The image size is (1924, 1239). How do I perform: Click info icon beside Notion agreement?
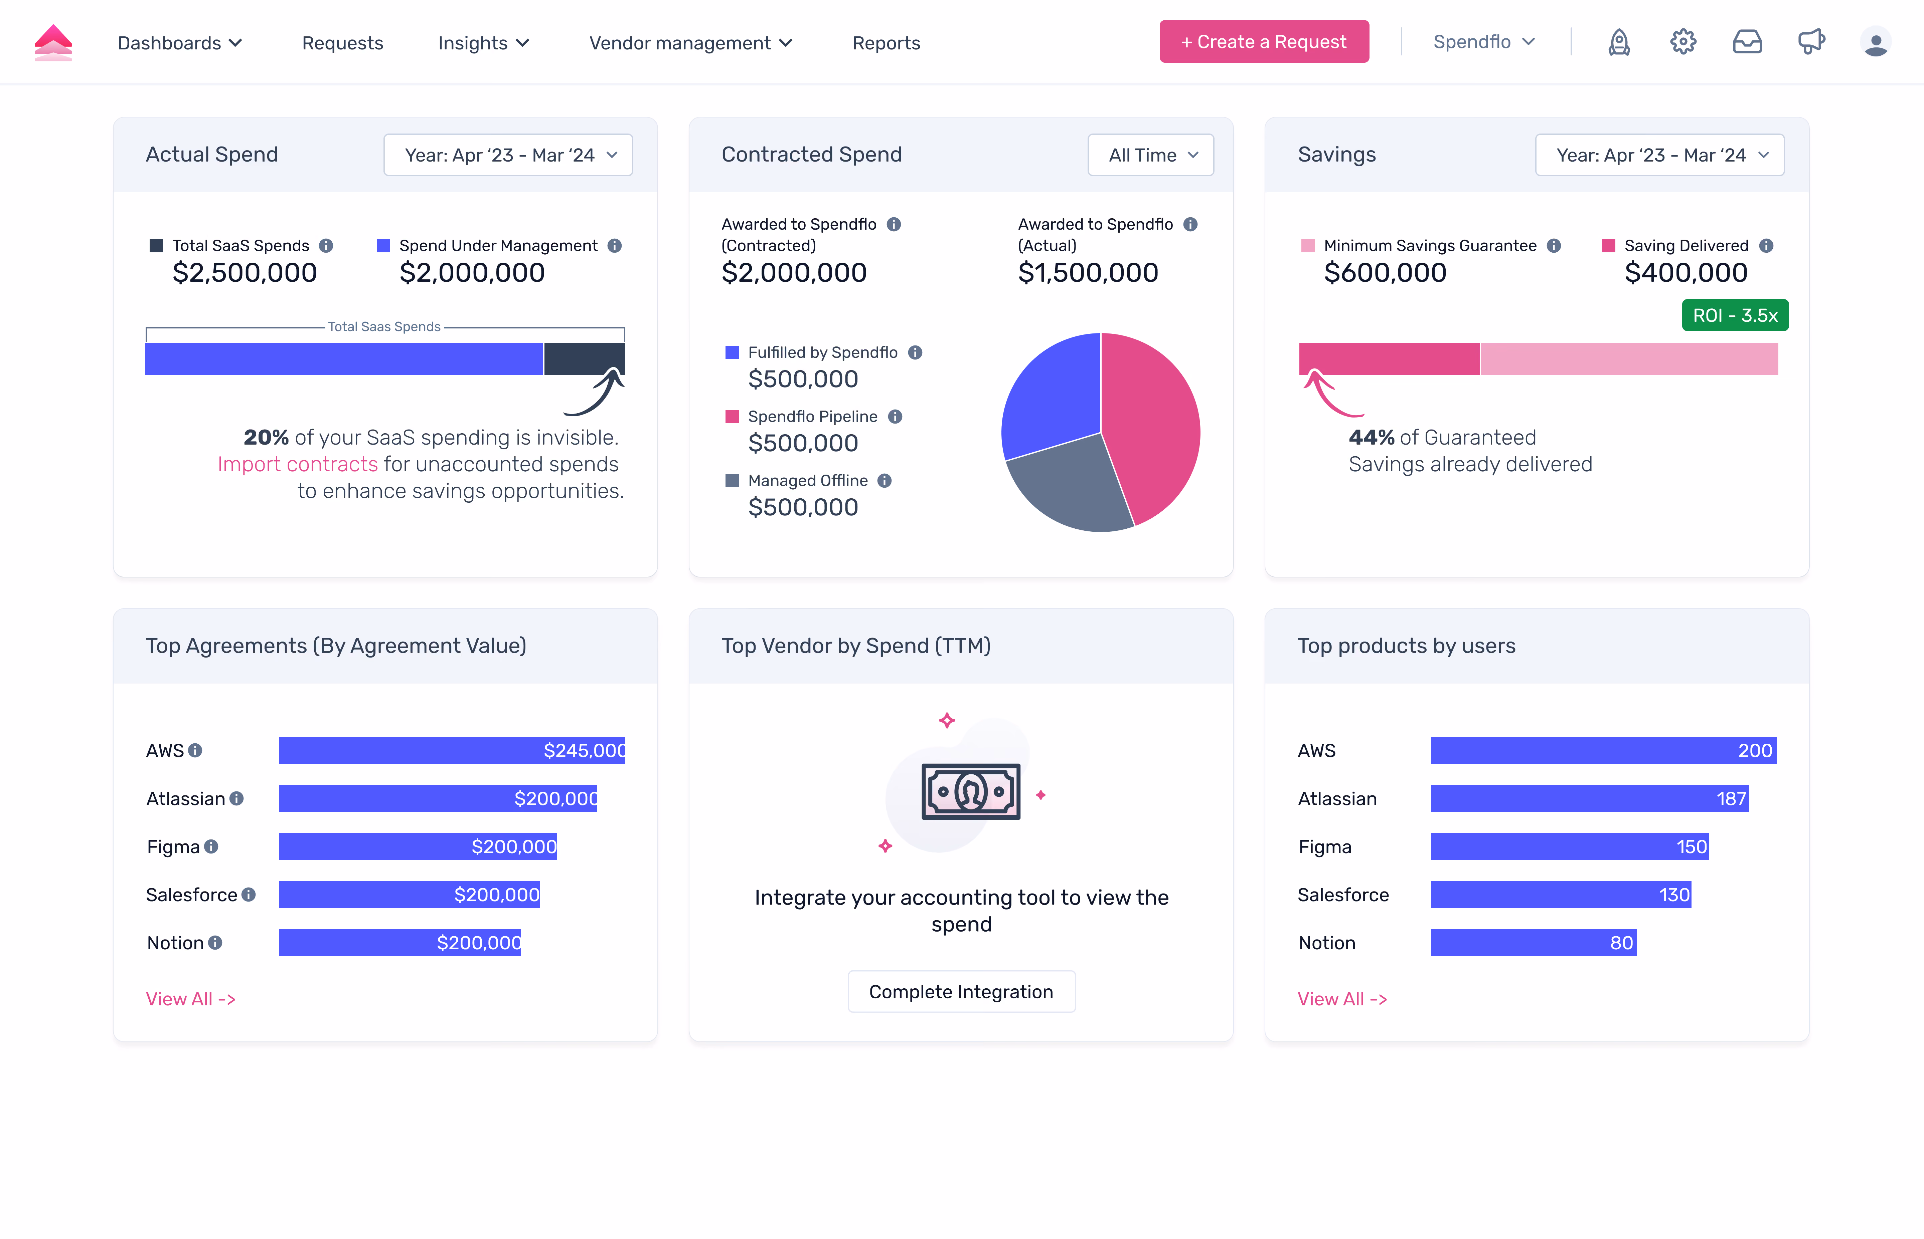[x=215, y=943]
